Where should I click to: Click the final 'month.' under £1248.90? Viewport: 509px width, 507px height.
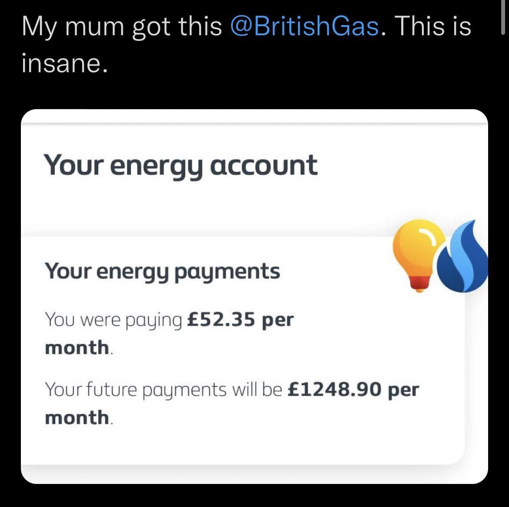click(x=79, y=418)
